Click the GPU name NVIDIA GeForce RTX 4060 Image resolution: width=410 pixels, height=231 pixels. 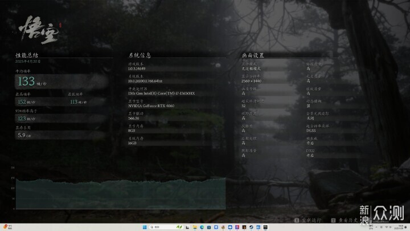pos(151,106)
